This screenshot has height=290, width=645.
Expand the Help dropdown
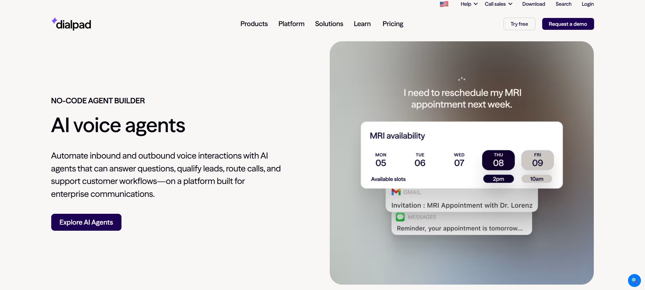(x=469, y=4)
